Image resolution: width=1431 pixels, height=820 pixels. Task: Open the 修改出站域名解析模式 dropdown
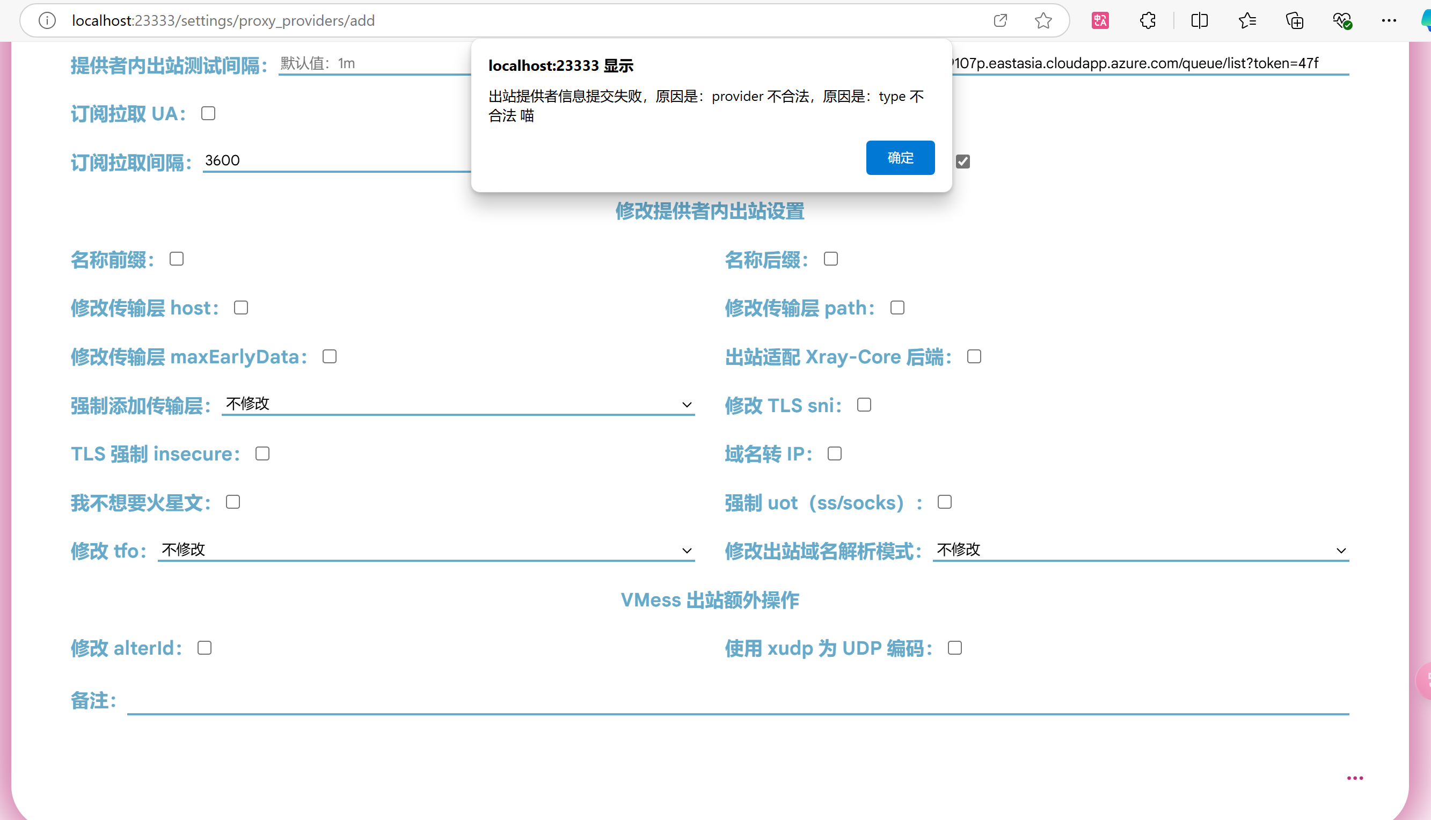tap(1141, 550)
